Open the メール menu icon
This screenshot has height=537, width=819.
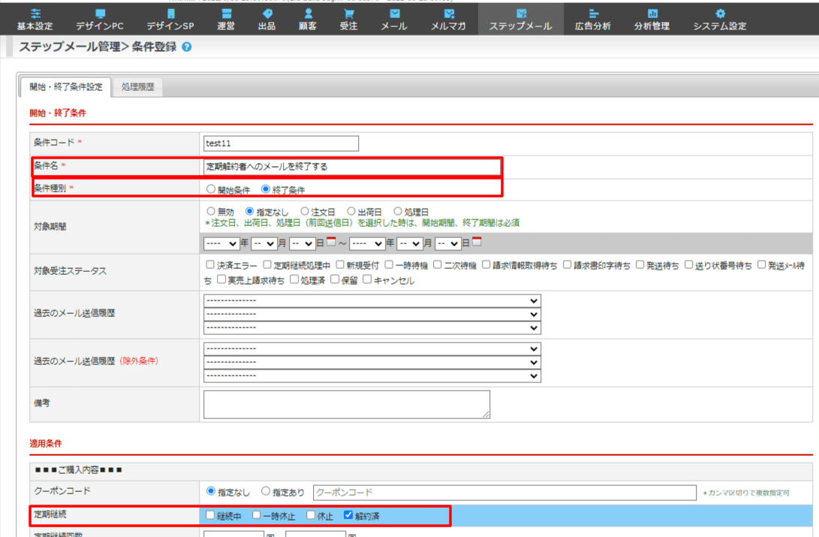[394, 14]
